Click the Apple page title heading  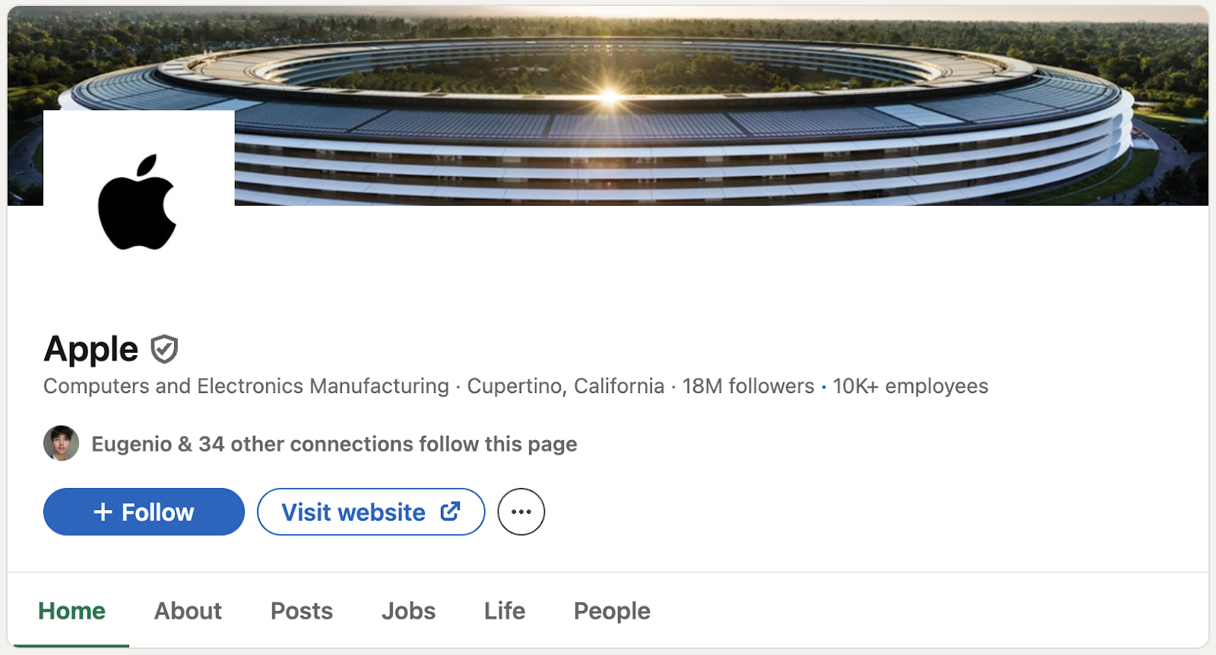tap(91, 349)
